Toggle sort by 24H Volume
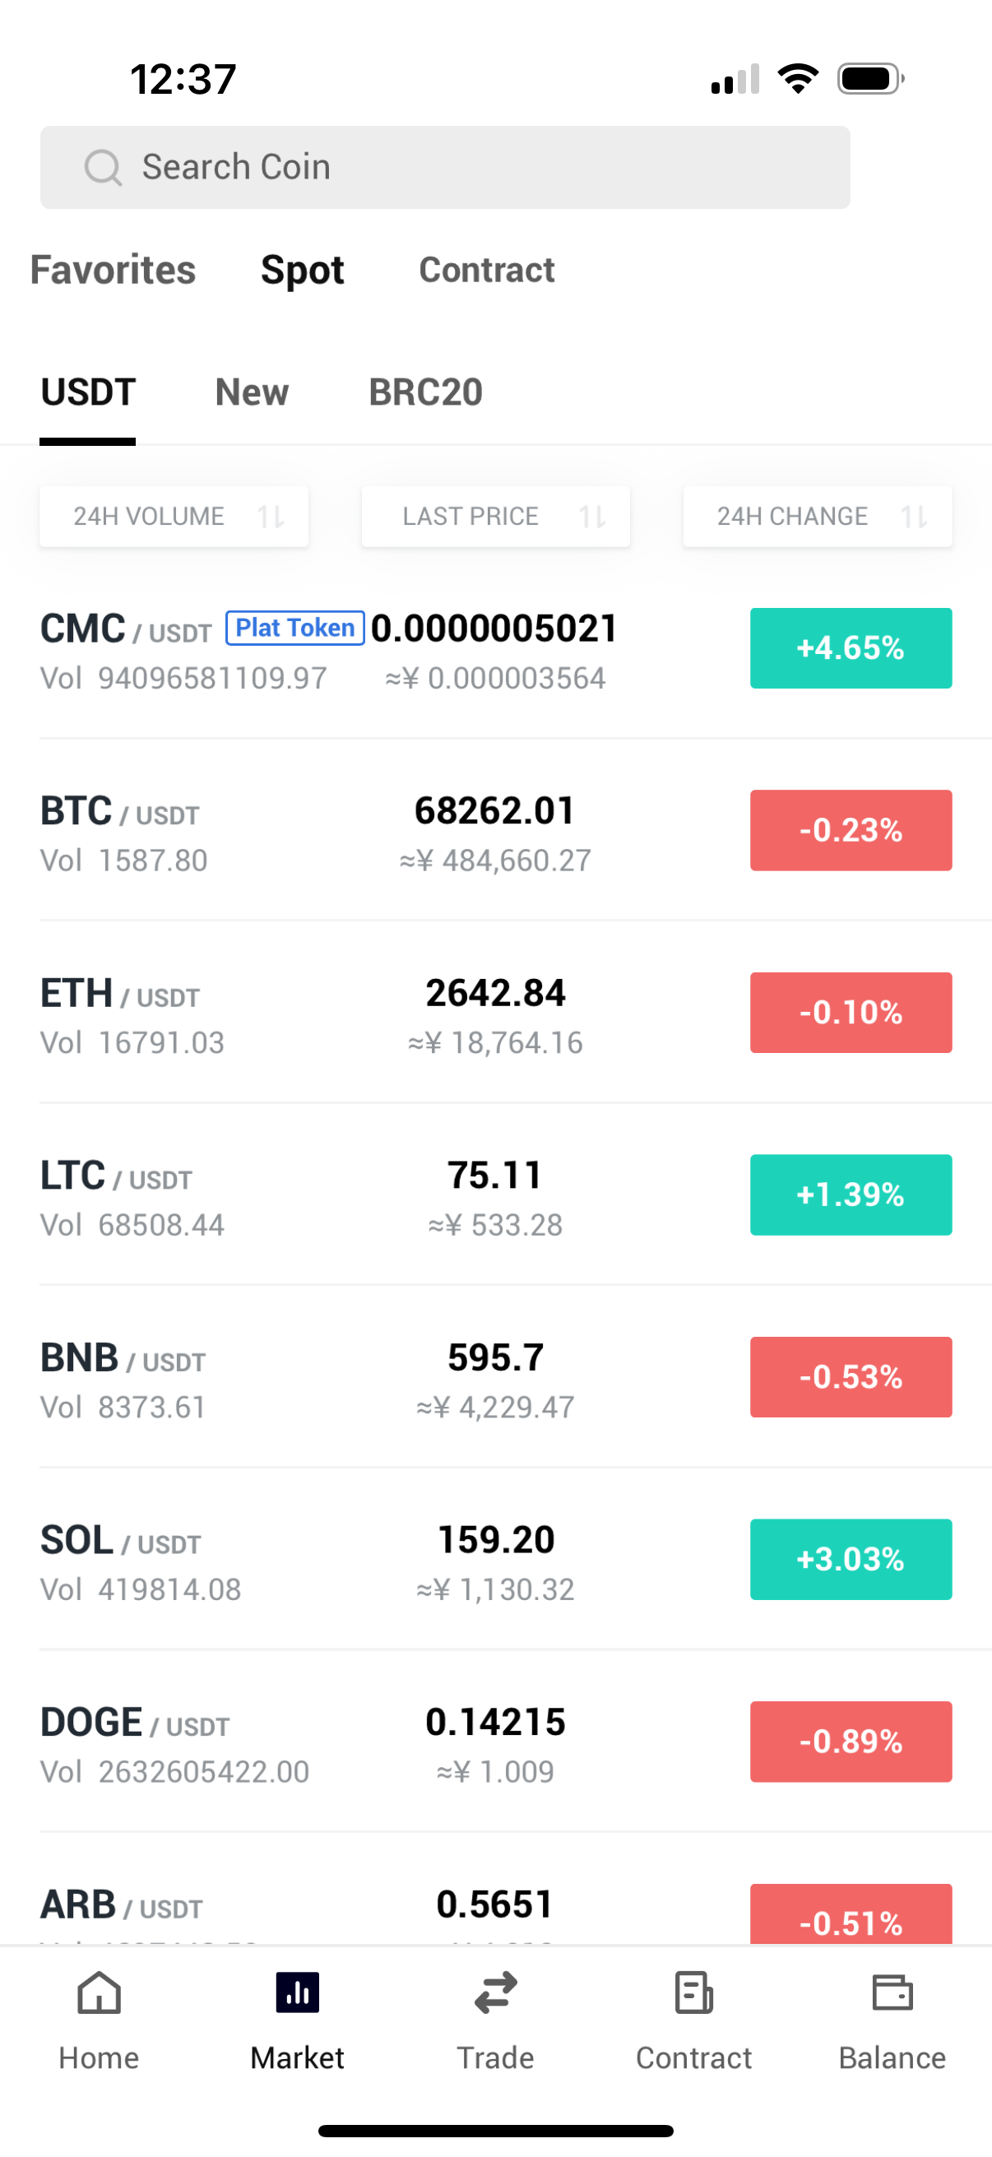 (174, 517)
